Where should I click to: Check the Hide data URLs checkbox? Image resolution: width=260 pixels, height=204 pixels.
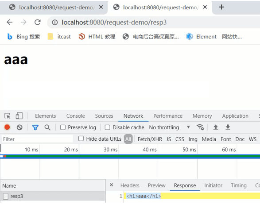pos(81,139)
